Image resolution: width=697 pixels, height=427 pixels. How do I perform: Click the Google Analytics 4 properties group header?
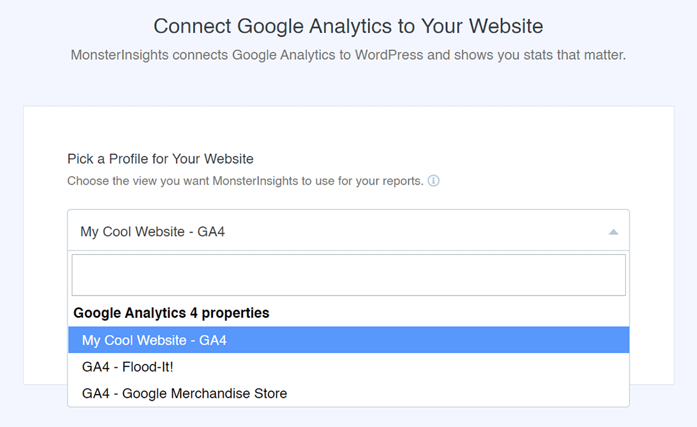[171, 313]
